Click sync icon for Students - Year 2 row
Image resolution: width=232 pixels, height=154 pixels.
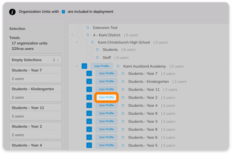(123, 97)
